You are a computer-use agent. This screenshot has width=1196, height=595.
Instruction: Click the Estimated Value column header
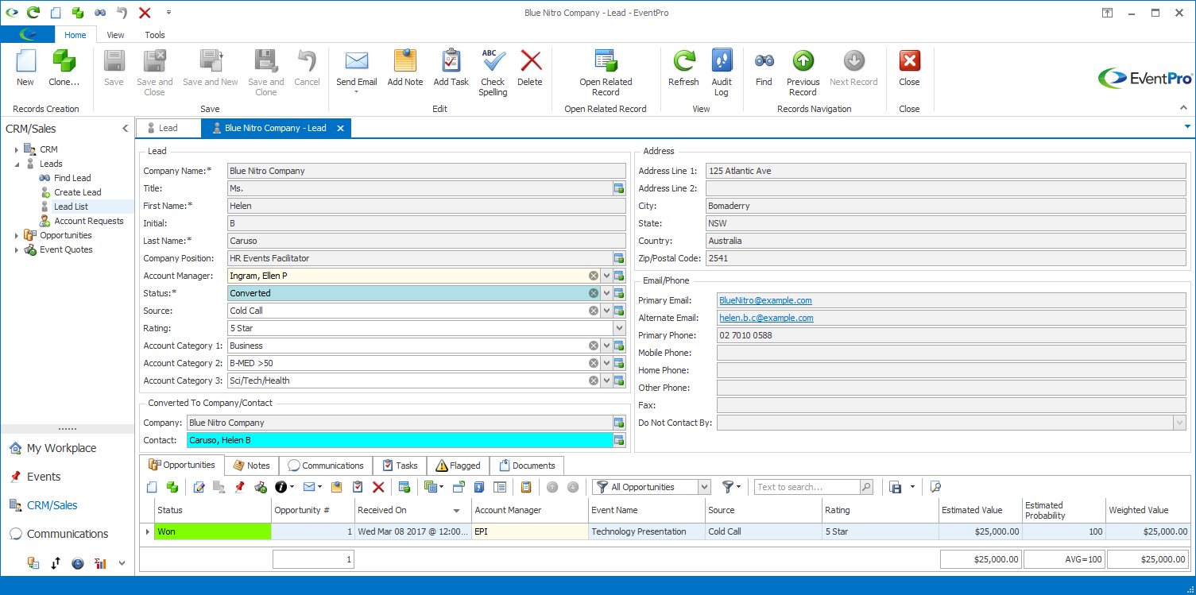coord(981,510)
